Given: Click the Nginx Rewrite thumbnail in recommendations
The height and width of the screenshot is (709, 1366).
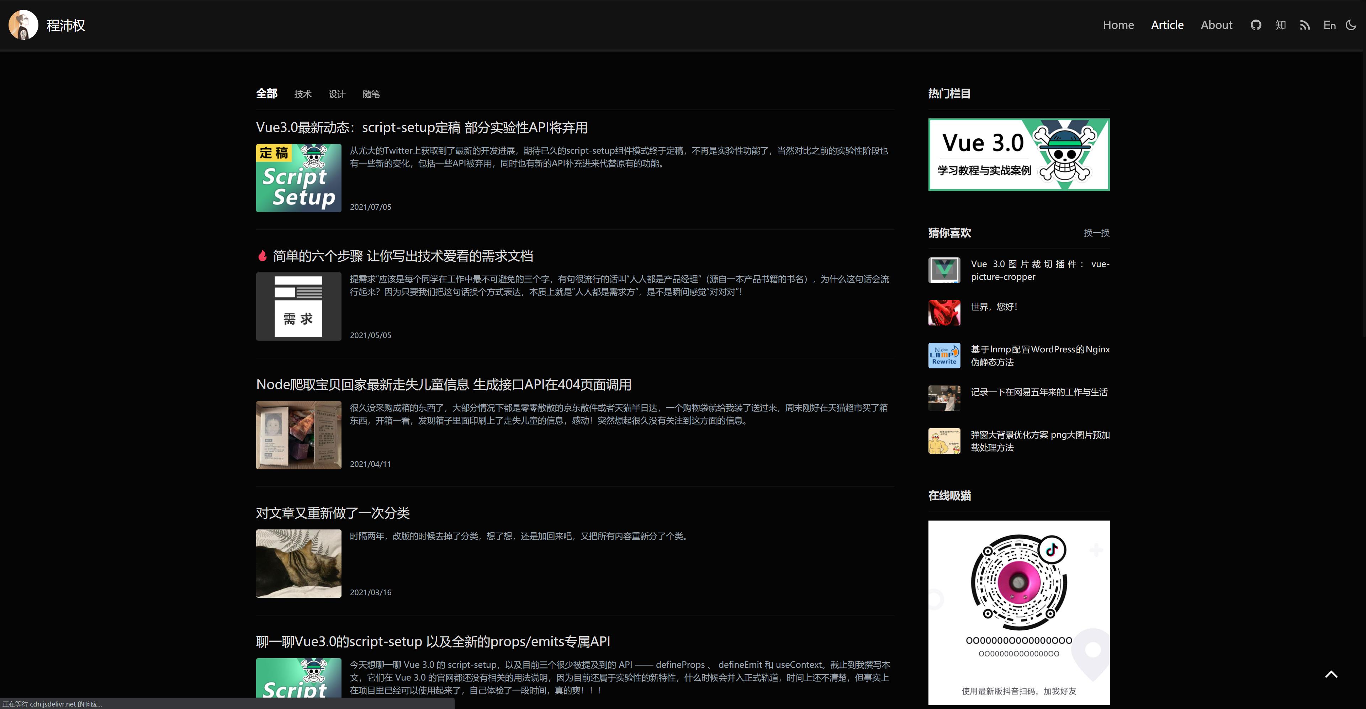Looking at the screenshot, I should click(x=944, y=355).
